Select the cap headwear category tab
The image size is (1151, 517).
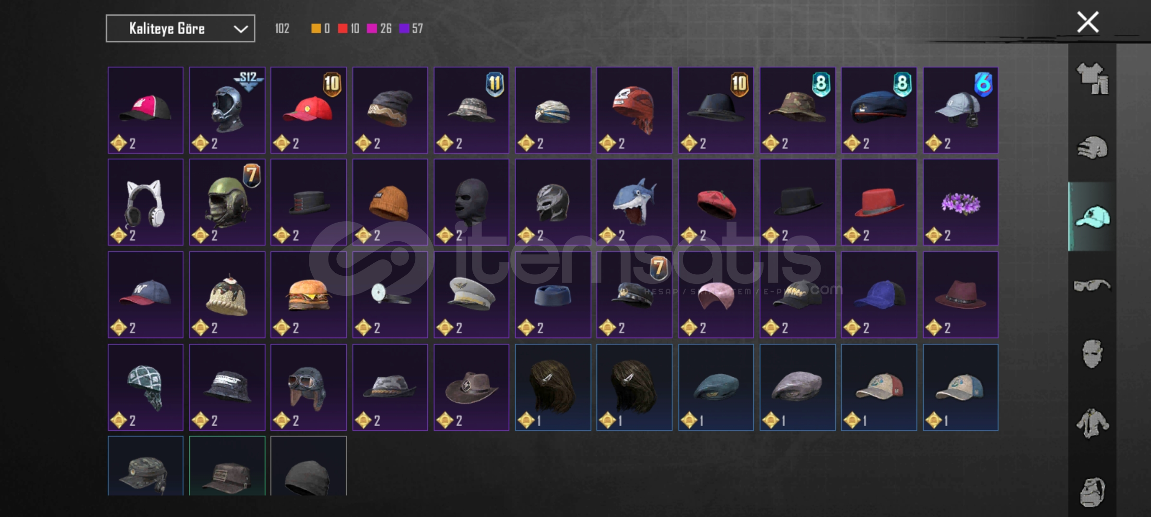[1092, 217]
